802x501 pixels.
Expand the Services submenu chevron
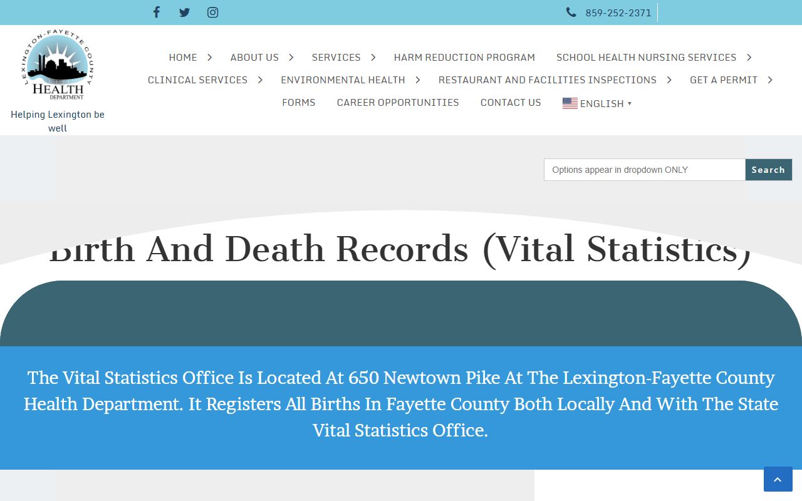click(373, 57)
